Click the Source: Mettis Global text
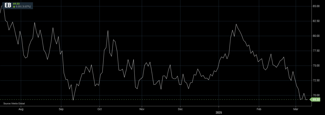Screen dimensions: 325x115 [14, 104]
